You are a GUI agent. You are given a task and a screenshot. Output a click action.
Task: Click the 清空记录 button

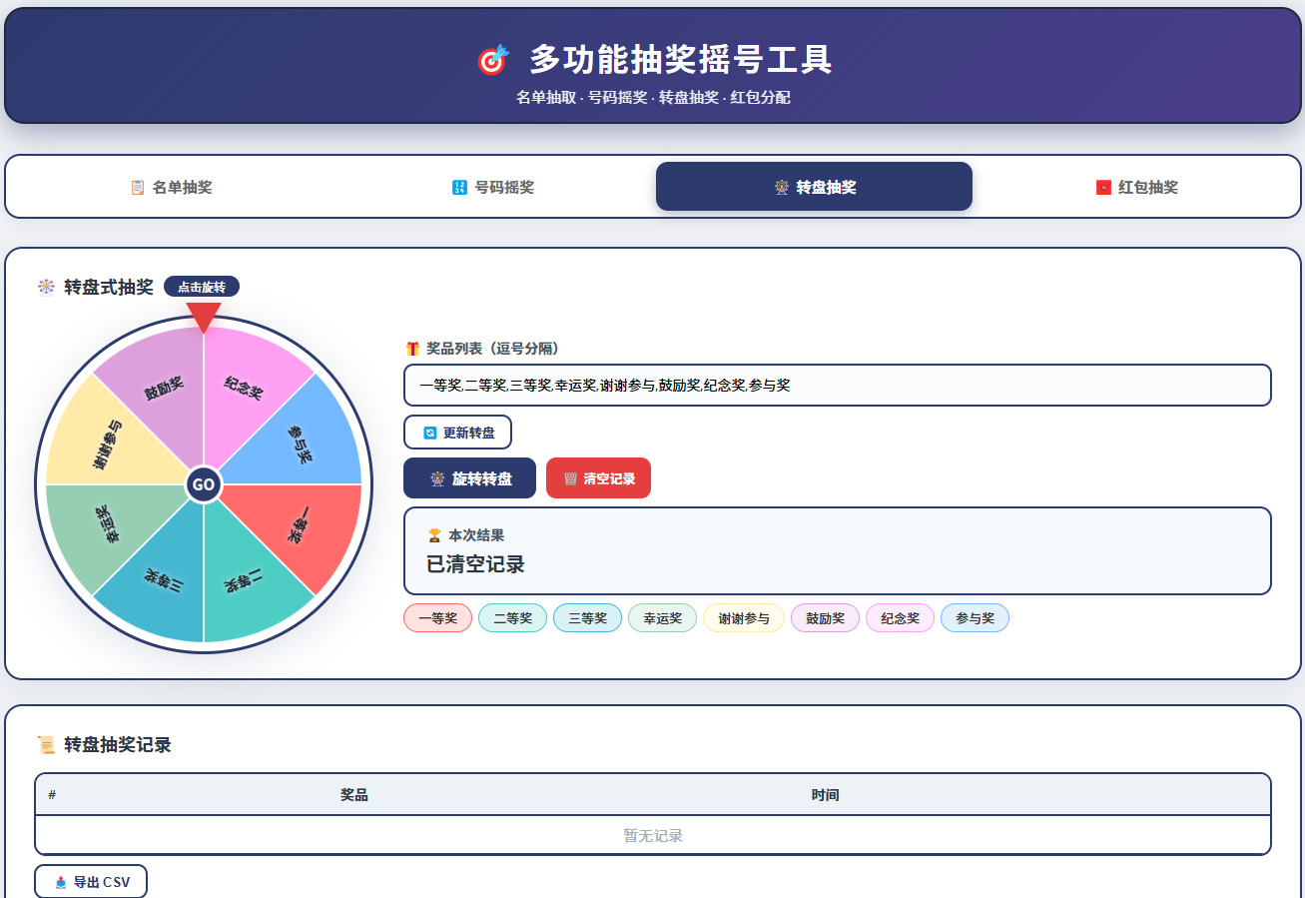point(598,478)
